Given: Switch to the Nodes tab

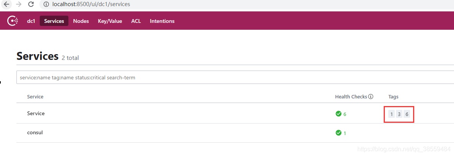Looking at the screenshot, I should pyautogui.click(x=81, y=21).
